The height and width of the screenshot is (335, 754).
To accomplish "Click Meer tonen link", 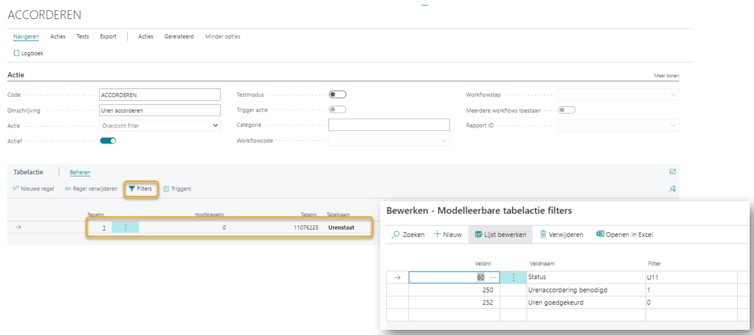I will tap(666, 75).
